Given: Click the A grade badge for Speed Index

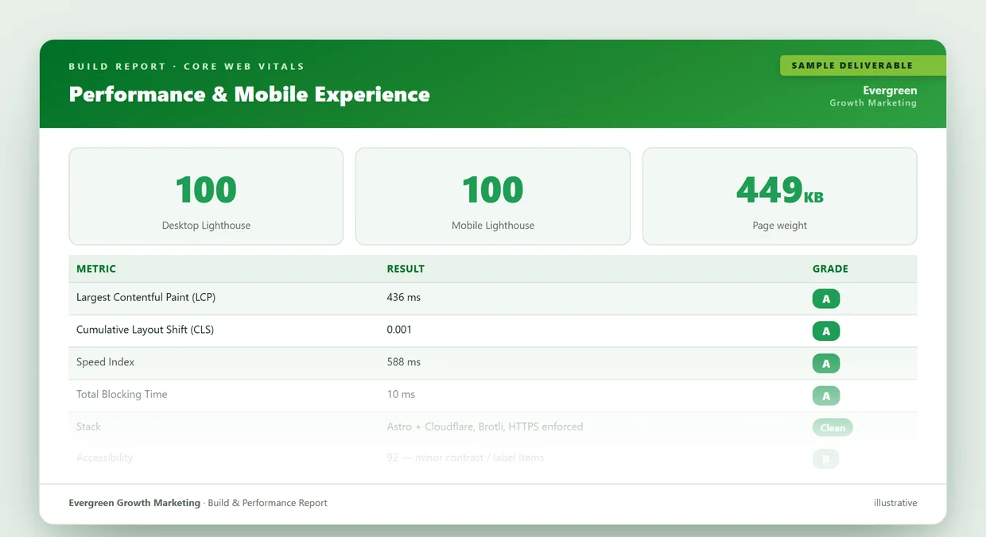Looking at the screenshot, I should pos(826,364).
